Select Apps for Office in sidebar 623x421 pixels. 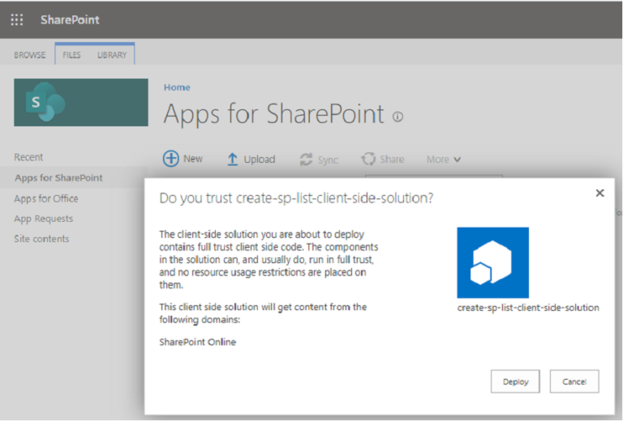(x=46, y=198)
